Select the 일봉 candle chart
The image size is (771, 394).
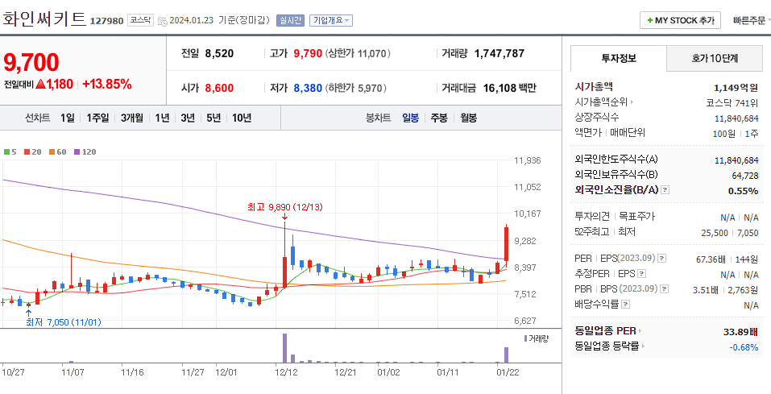411,118
